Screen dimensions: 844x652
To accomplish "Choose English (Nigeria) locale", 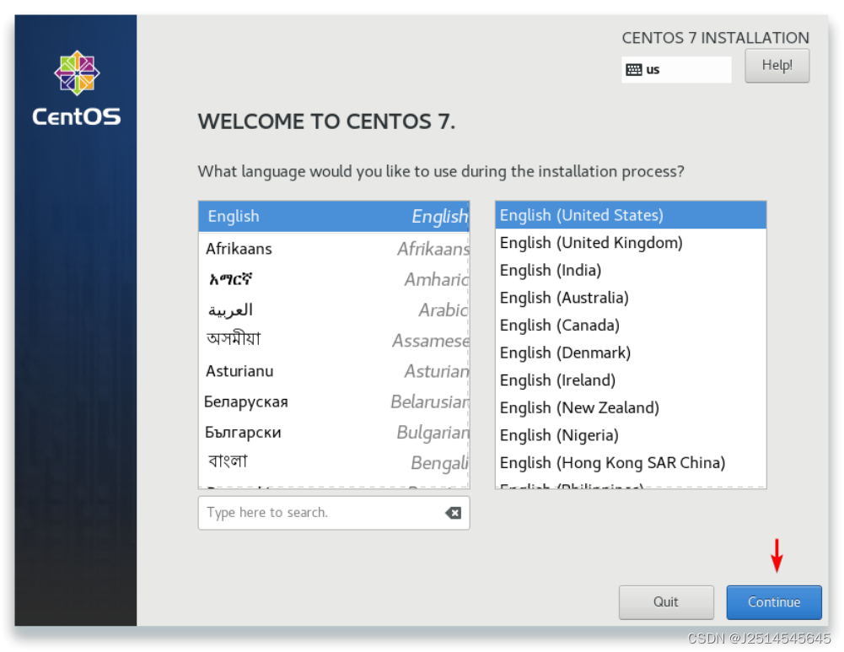I will pos(631,435).
